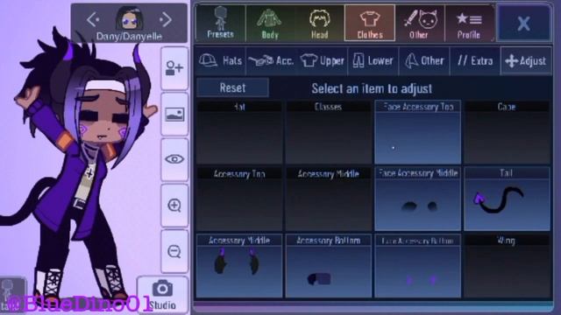Choose the Tail adjust slot

click(507, 199)
